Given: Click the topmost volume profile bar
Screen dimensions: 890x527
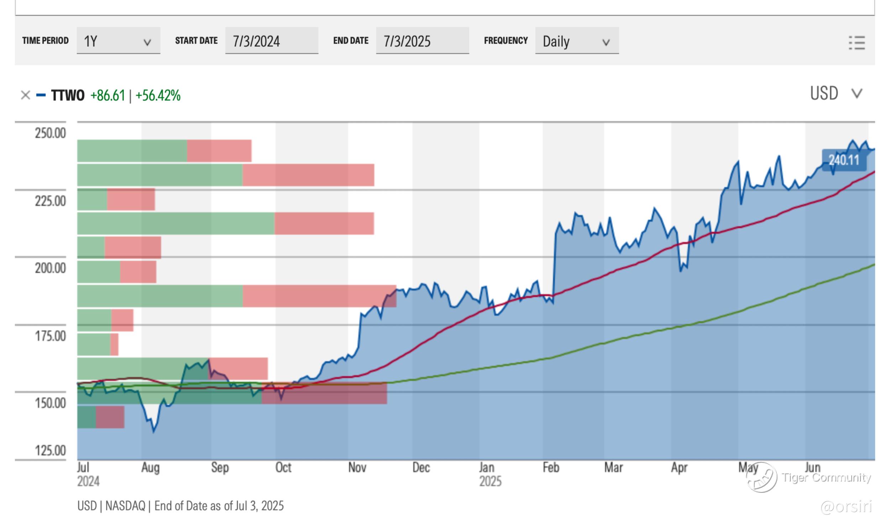Looking at the screenshot, I should pos(164,151).
